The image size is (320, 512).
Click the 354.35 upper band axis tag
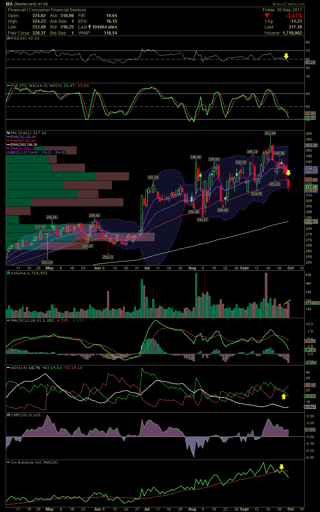tap(311, 146)
